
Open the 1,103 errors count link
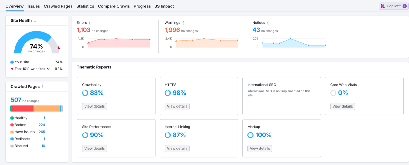(84, 30)
